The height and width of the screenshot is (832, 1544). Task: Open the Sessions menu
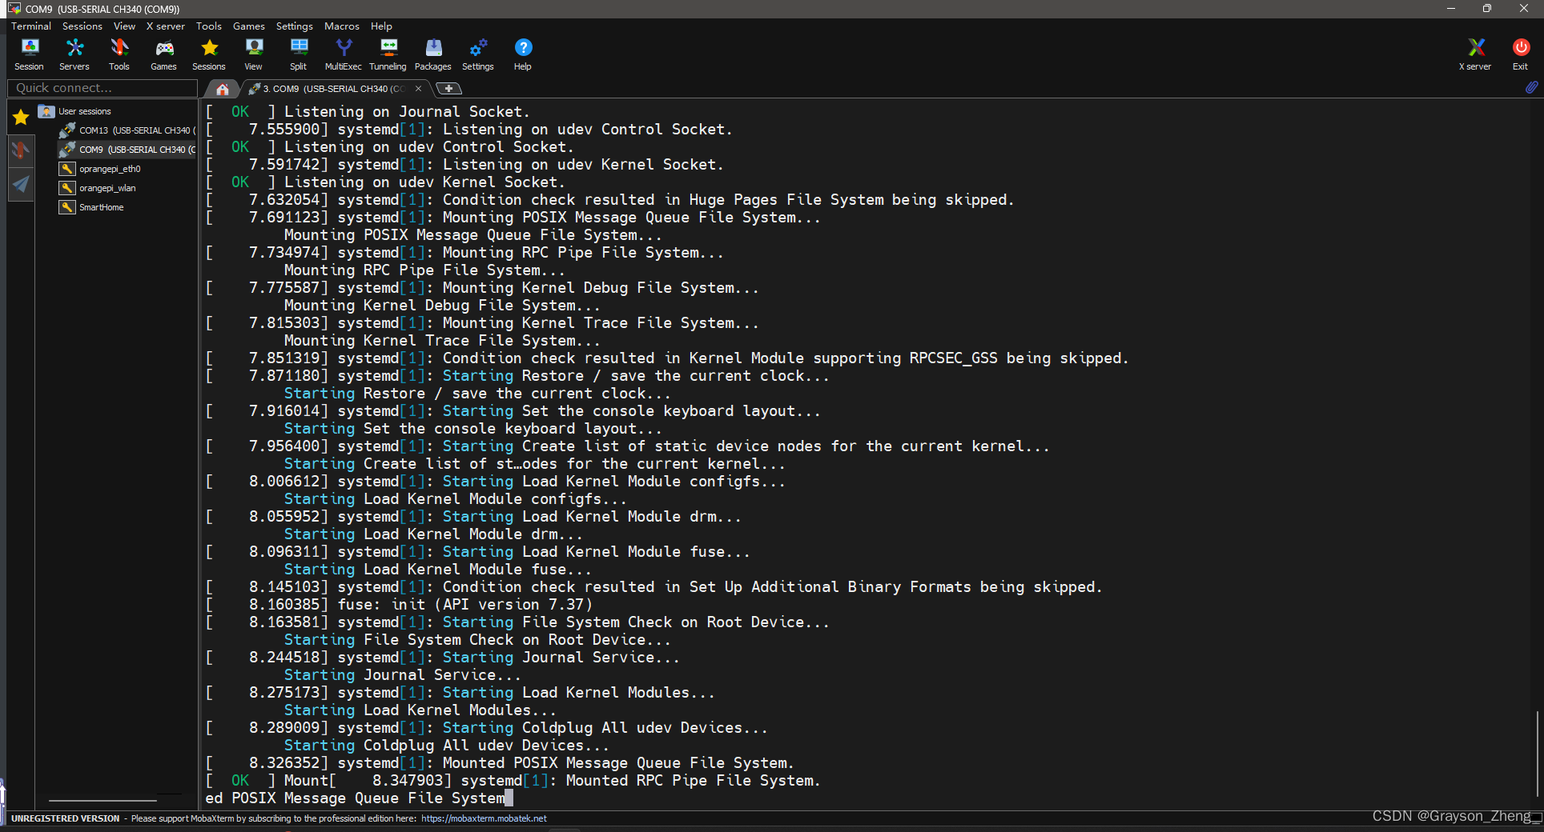point(82,26)
